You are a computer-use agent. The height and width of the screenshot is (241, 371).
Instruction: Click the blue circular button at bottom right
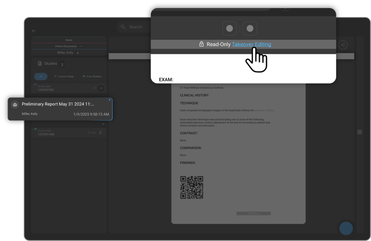point(346,228)
